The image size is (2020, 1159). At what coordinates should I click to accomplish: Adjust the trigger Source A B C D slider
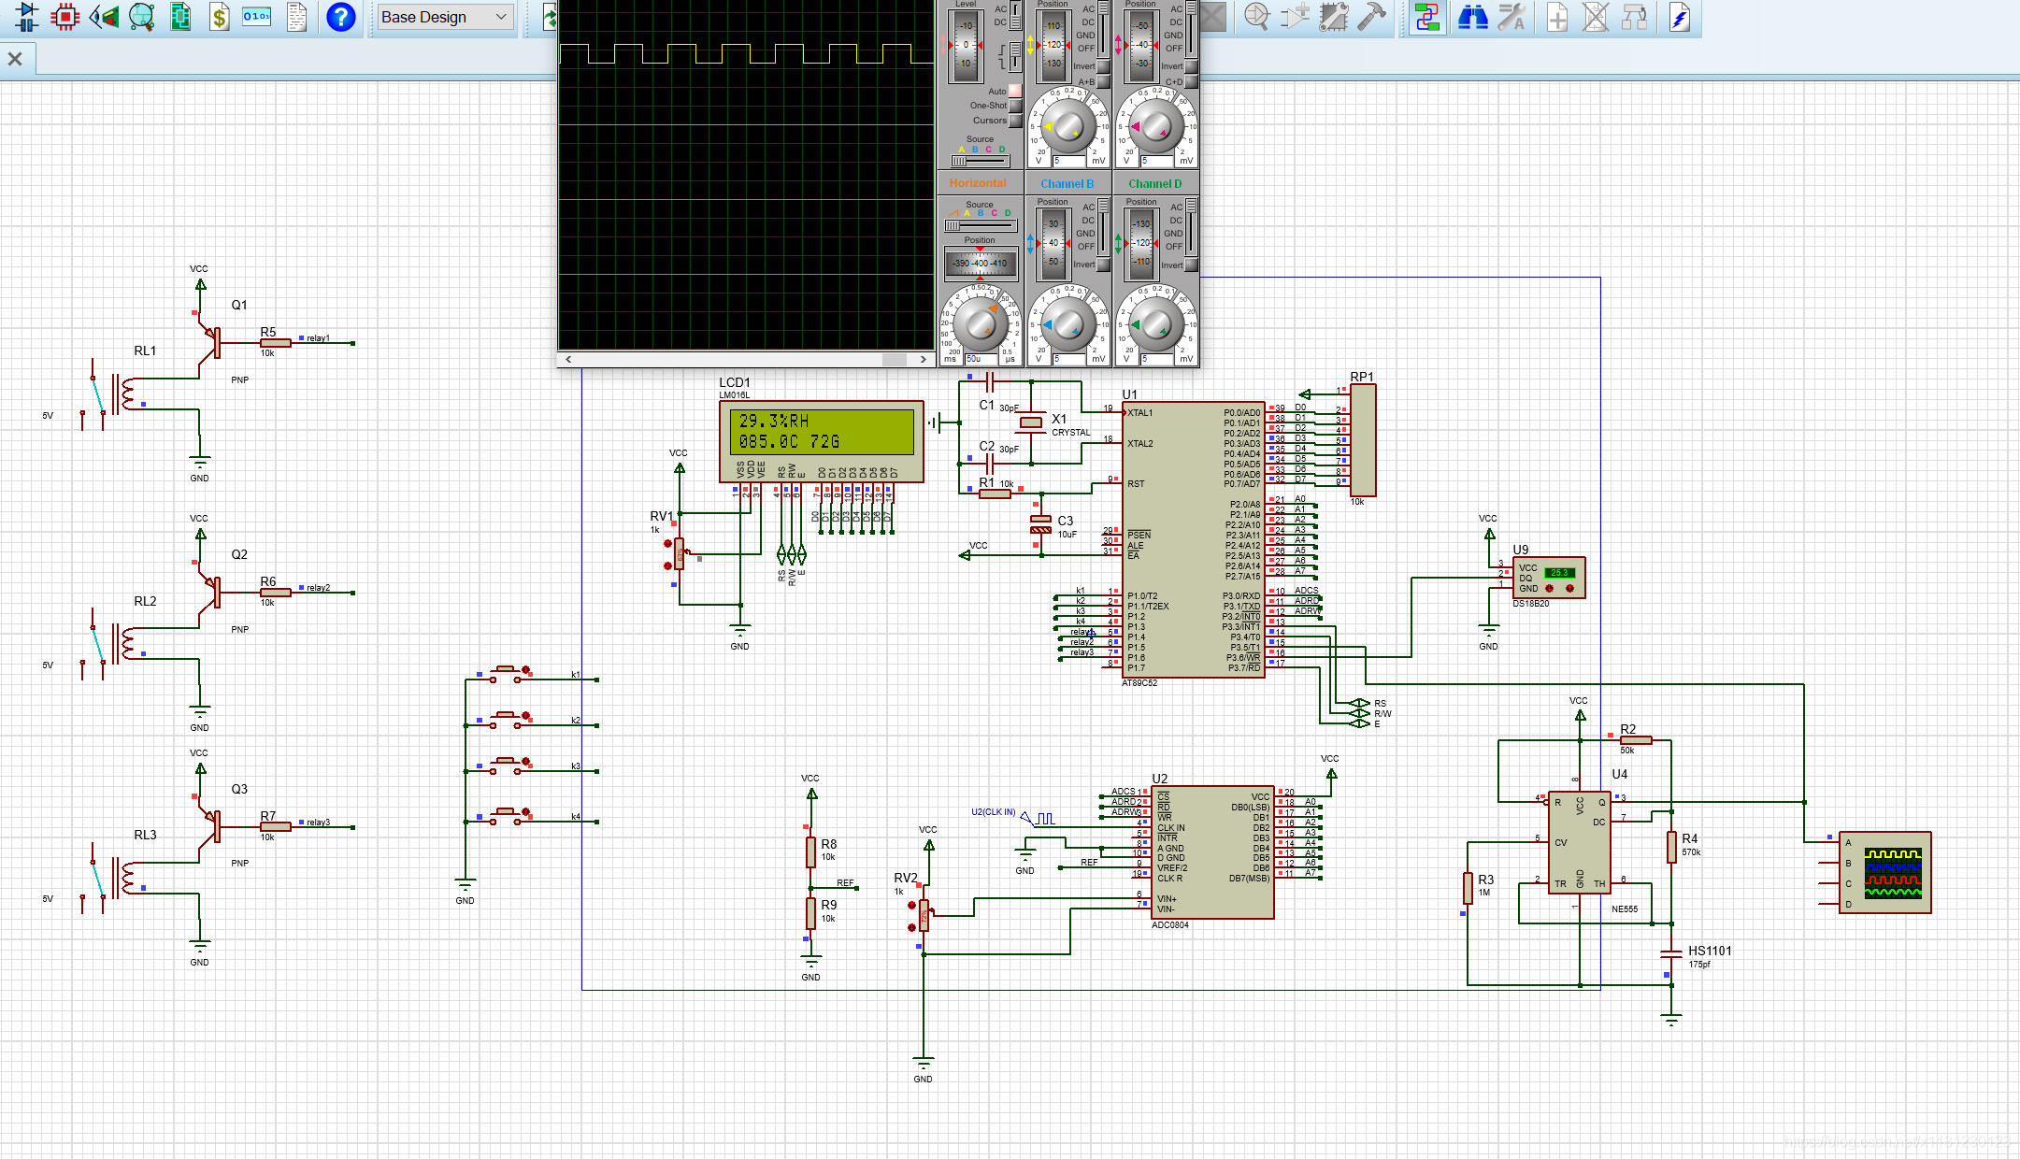pos(980,161)
